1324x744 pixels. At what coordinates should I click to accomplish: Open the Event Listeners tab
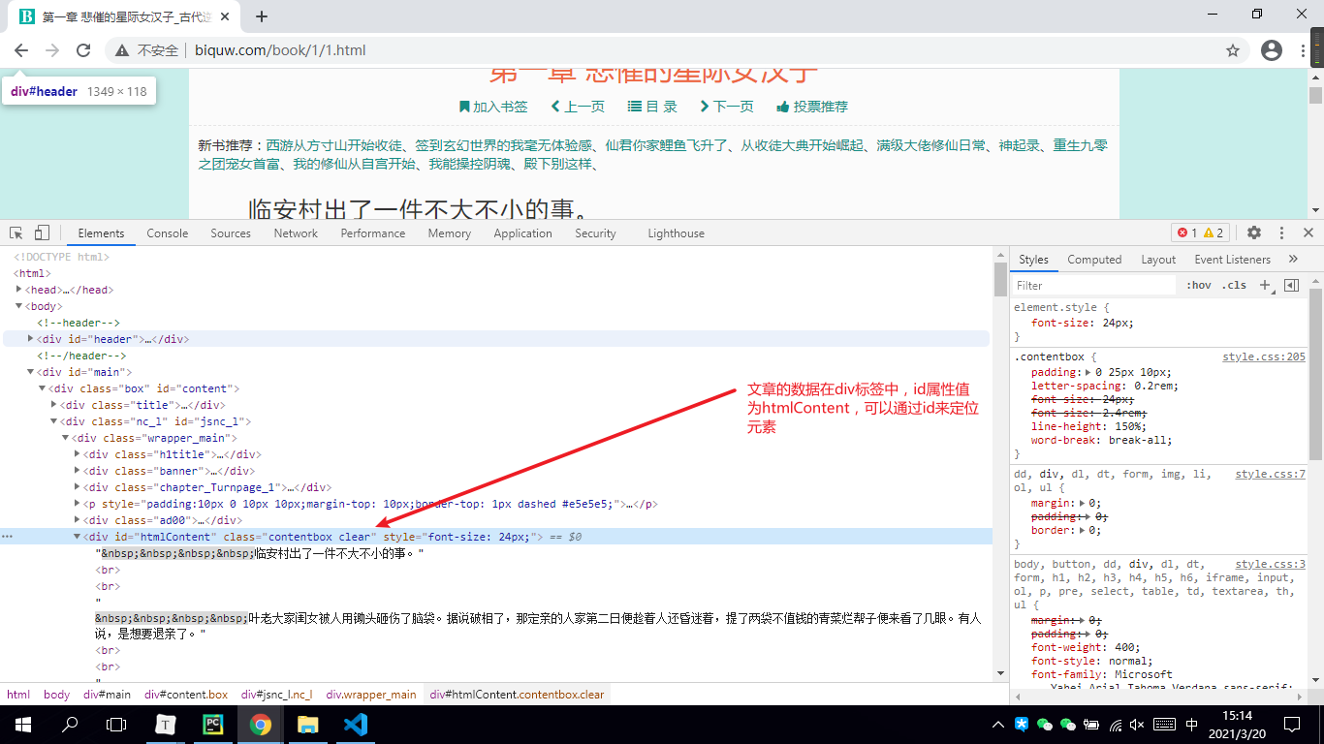1232,259
